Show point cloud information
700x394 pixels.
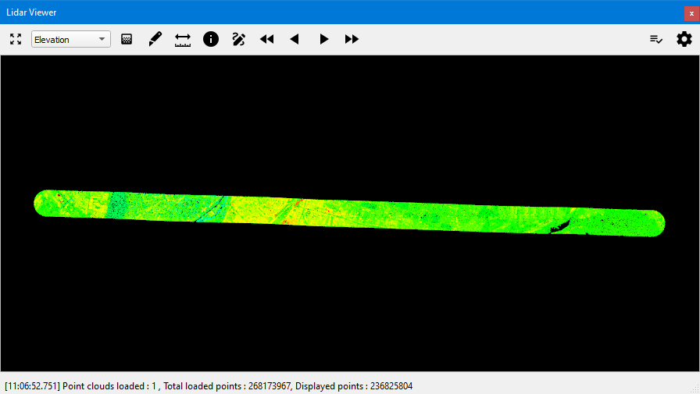tap(211, 39)
